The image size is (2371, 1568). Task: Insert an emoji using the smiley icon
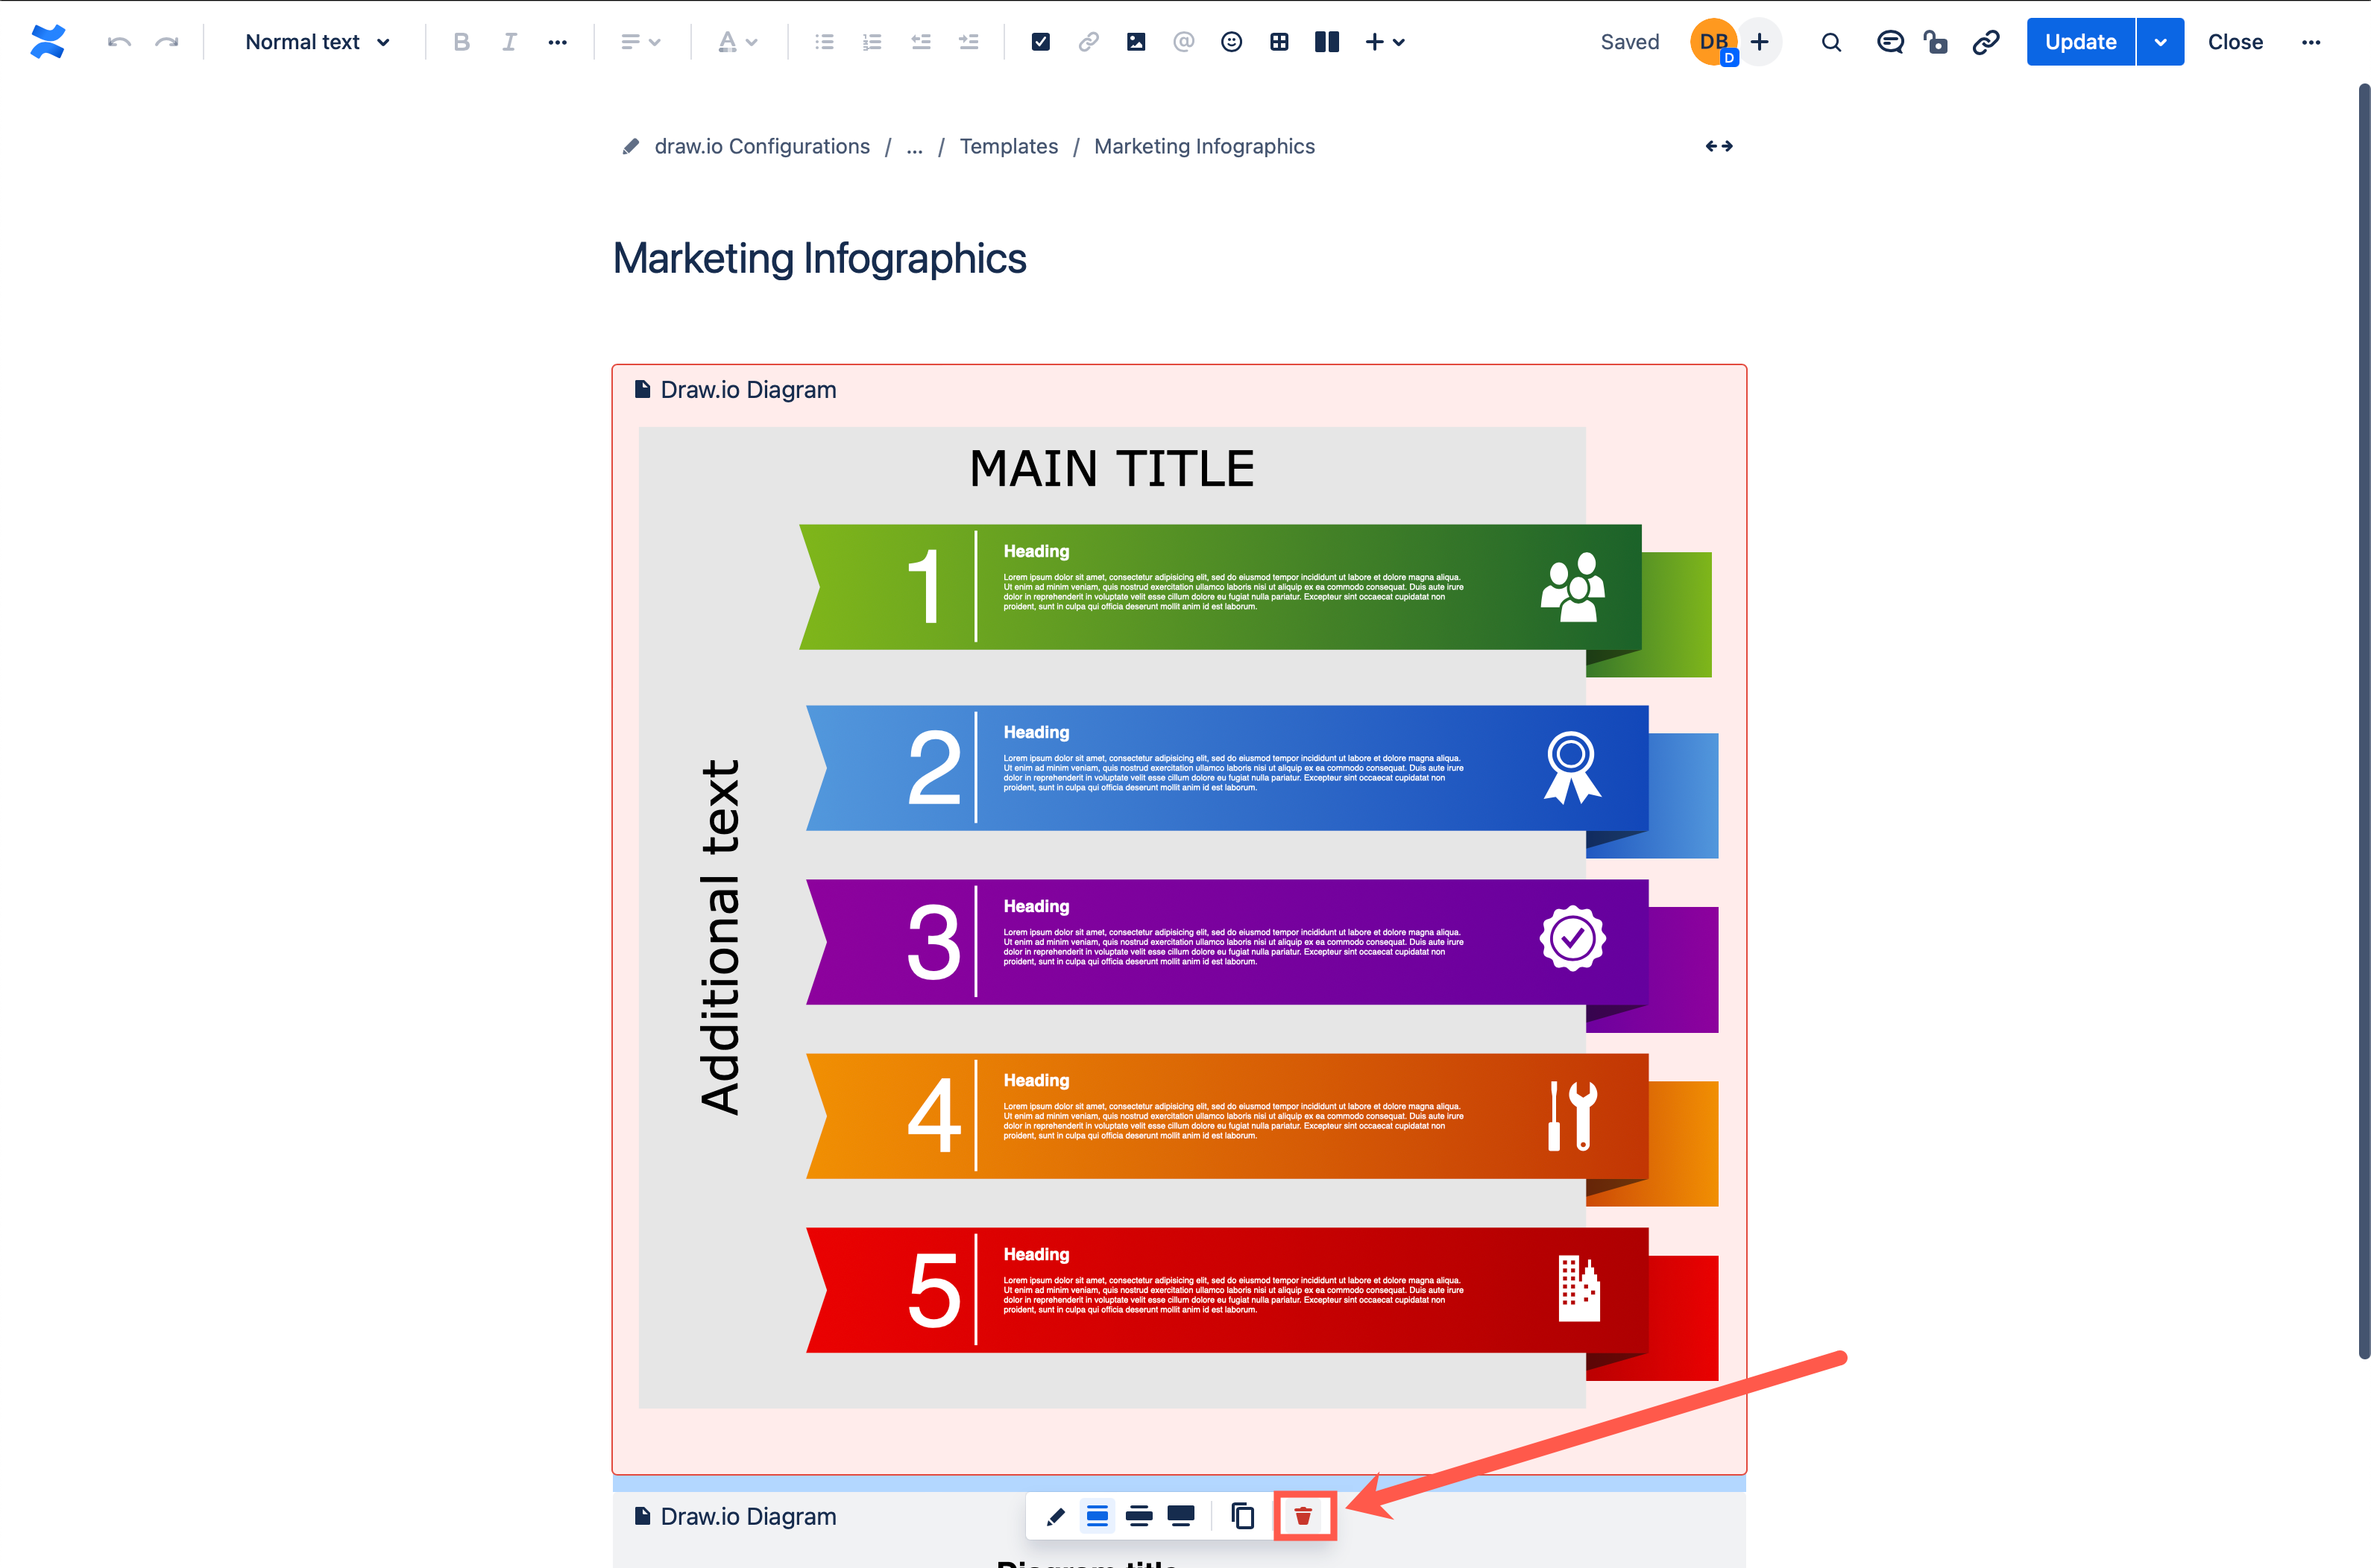pos(1232,41)
